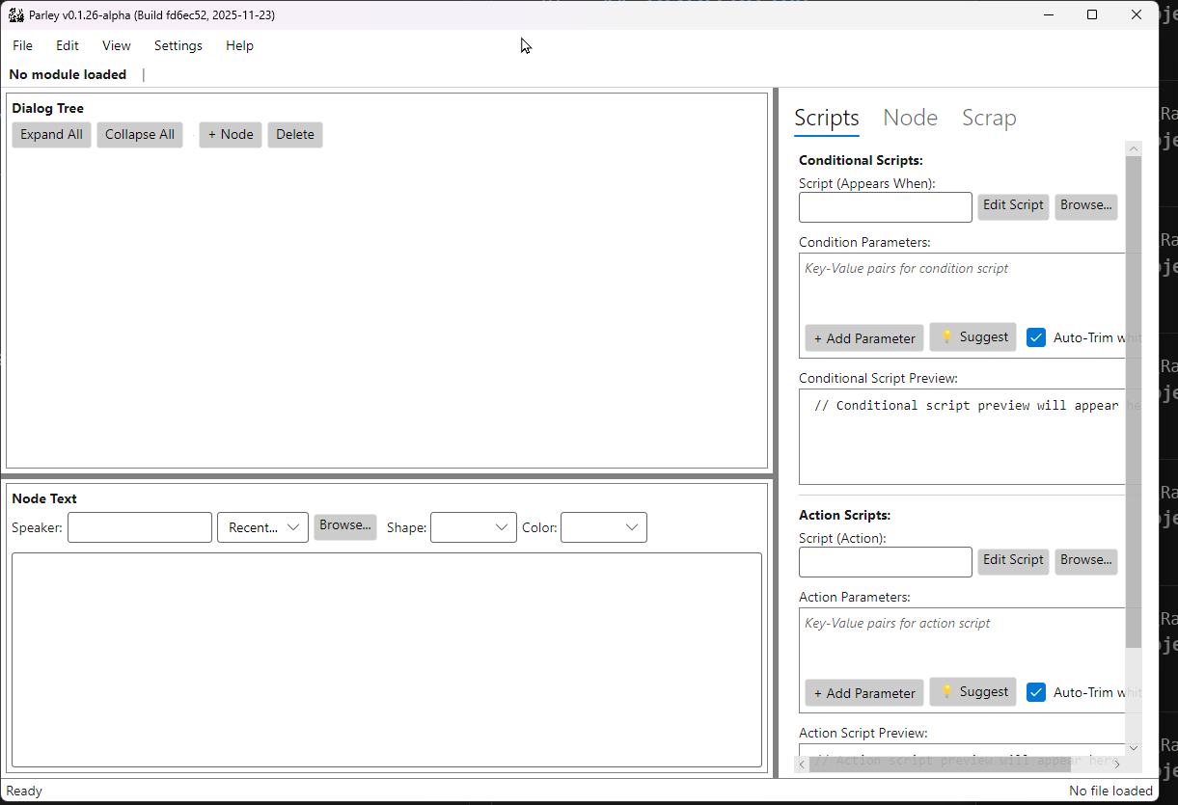Switch to the Scrap tab

coord(989,118)
